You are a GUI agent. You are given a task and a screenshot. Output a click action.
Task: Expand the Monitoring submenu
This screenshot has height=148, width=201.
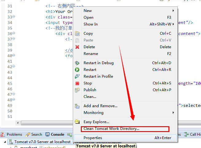pos(129,113)
